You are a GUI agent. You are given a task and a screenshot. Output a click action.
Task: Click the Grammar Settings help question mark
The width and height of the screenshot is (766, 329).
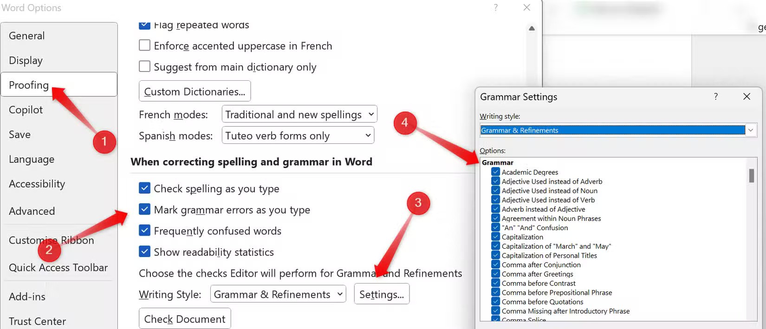[715, 97]
